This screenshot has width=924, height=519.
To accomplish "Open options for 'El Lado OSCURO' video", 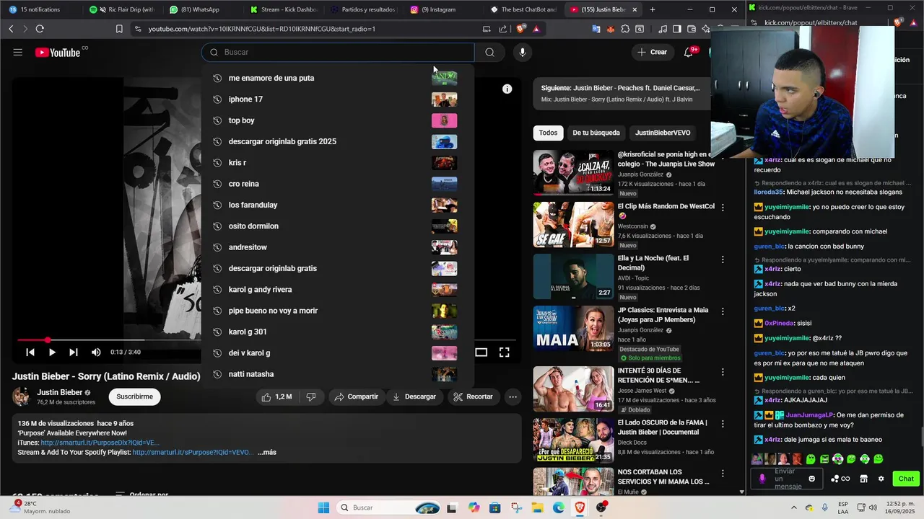I will tap(723, 424).
